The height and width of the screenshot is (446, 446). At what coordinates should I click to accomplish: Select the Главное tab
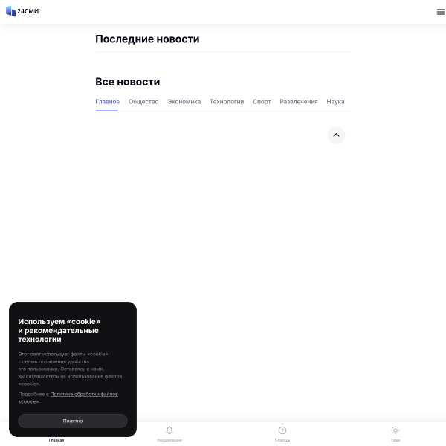pos(107,102)
